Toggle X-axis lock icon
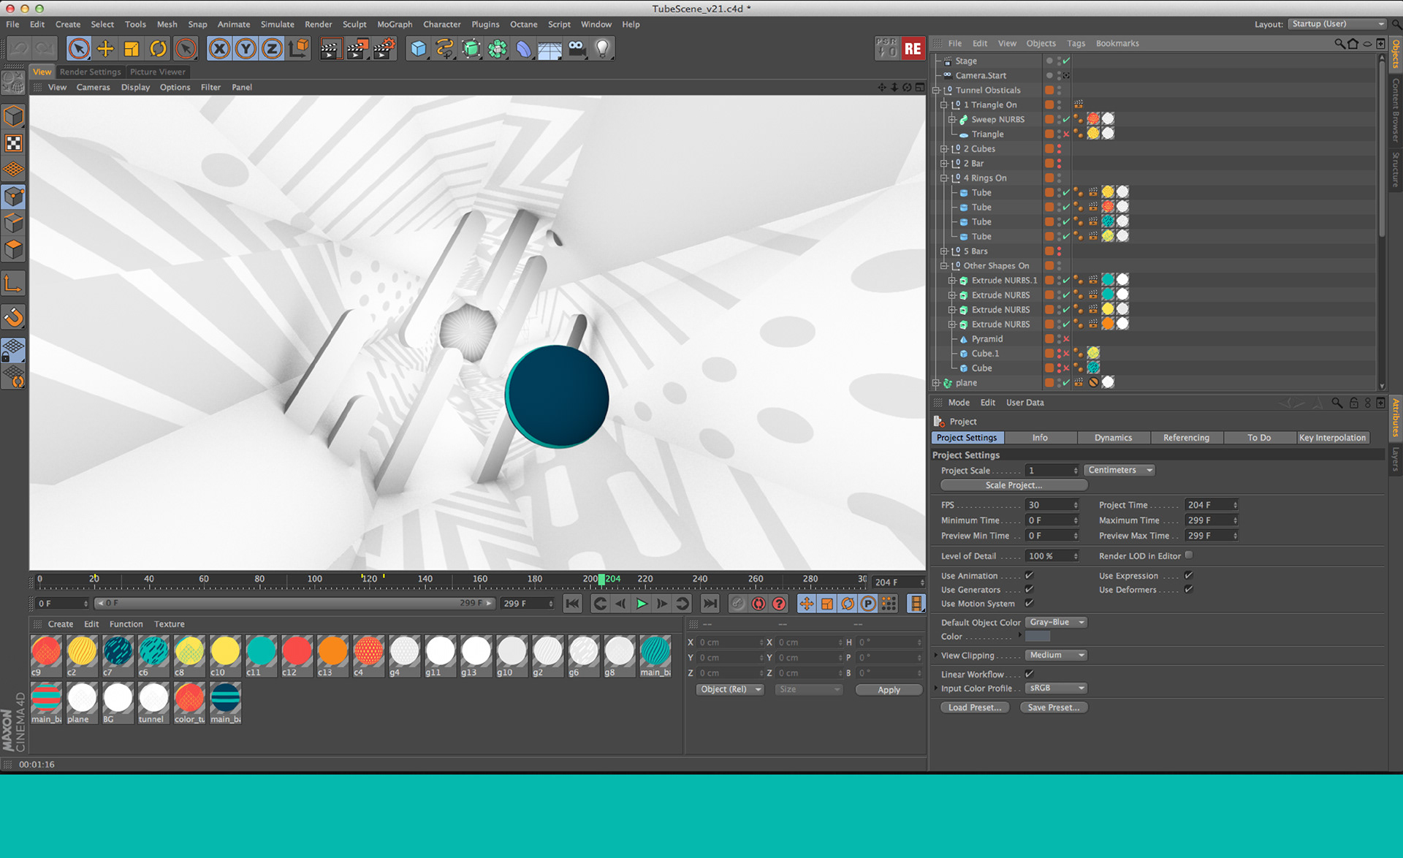The image size is (1403, 858). (x=219, y=49)
